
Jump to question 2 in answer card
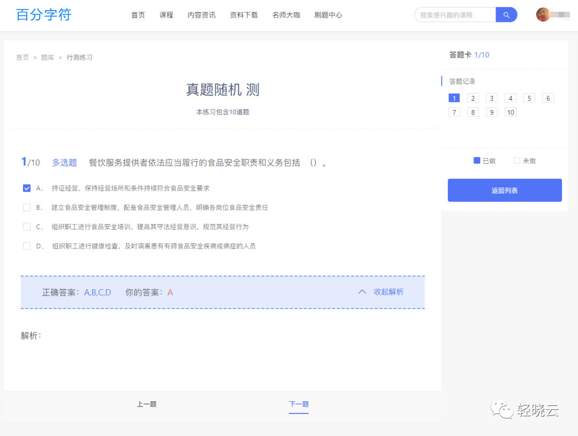pyautogui.click(x=473, y=98)
